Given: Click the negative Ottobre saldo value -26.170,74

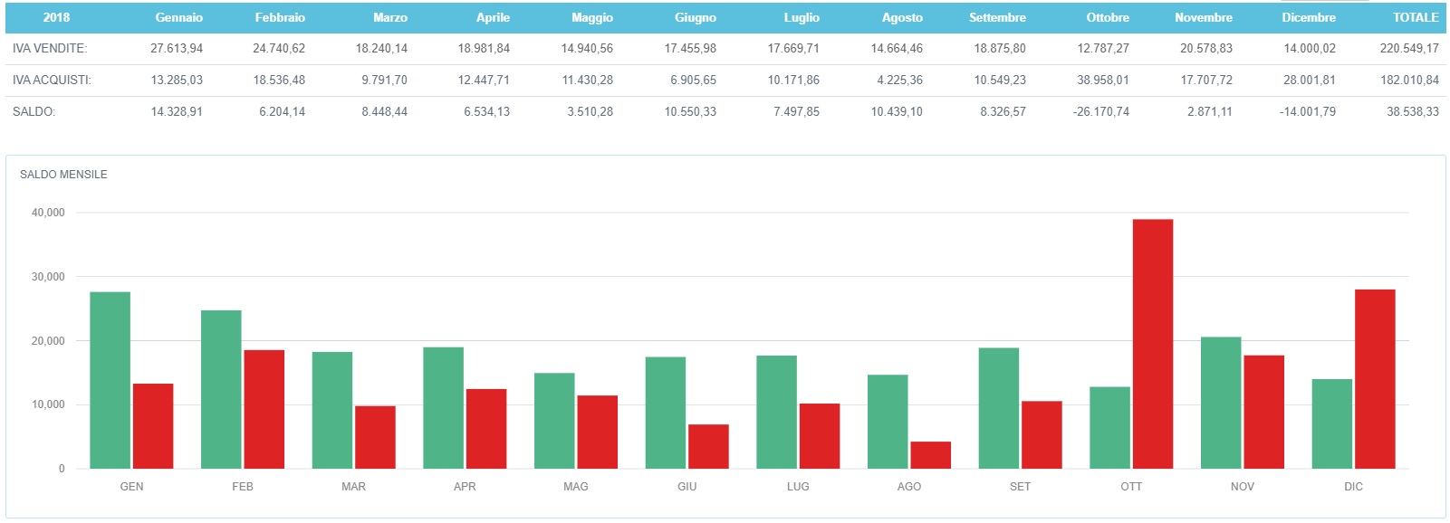Looking at the screenshot, I should click(1100, 111).
